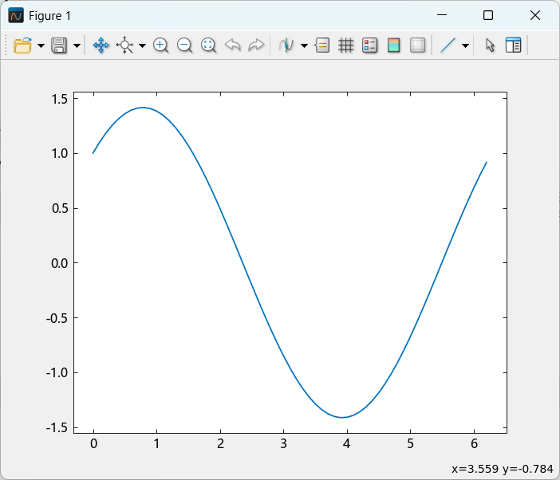Select the pan tool with four arrows
This screenshot has height=480, width=560.
101,45
